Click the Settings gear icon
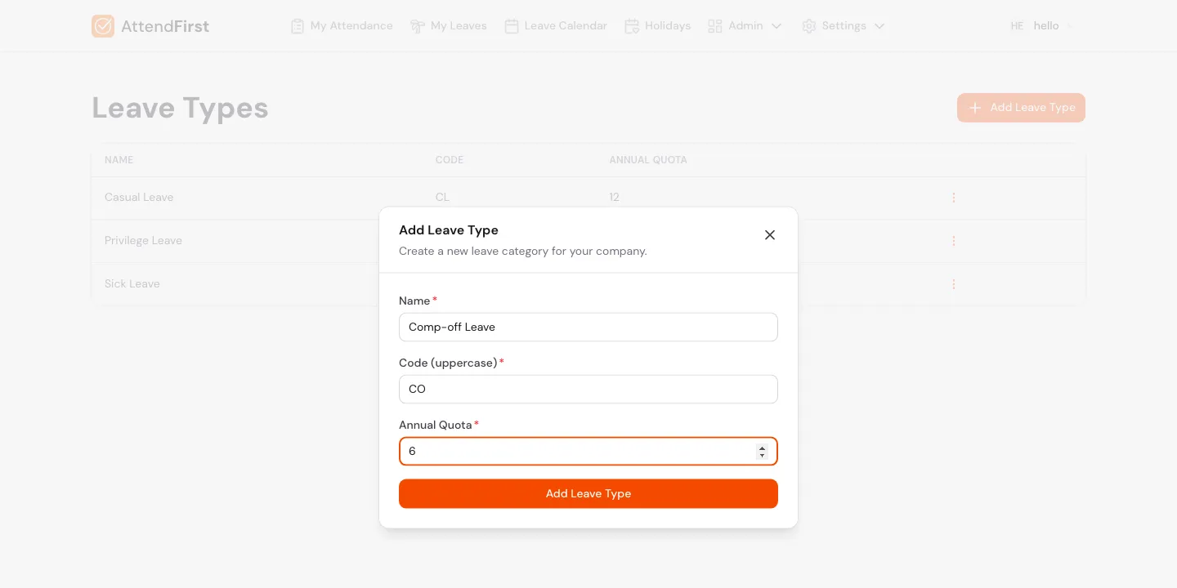The image size is (1177, 588). click(809, 25)
